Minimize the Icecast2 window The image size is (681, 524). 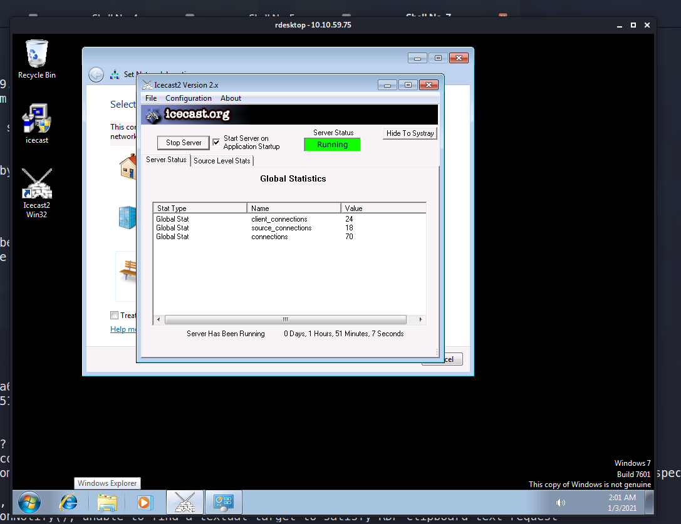click(x=387, y=85)
